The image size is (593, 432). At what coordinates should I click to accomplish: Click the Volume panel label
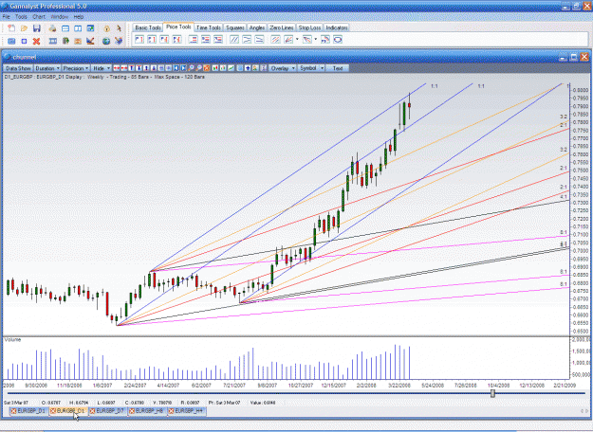(12, 340)
